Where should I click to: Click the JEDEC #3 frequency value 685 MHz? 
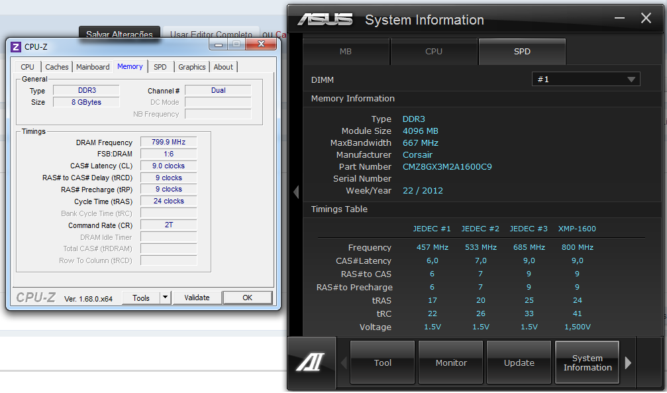pos(529,247)
